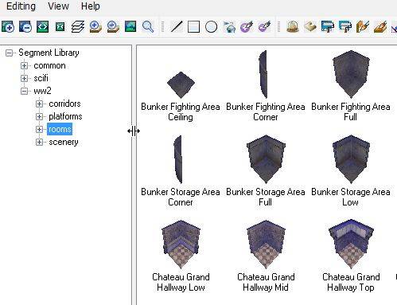
Task: Open the Help menu
Action: coord(90,6)
